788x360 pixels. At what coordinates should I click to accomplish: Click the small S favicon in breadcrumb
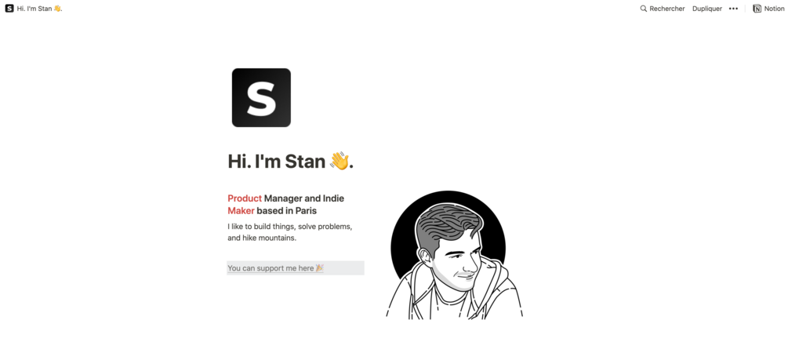point(9,9)
